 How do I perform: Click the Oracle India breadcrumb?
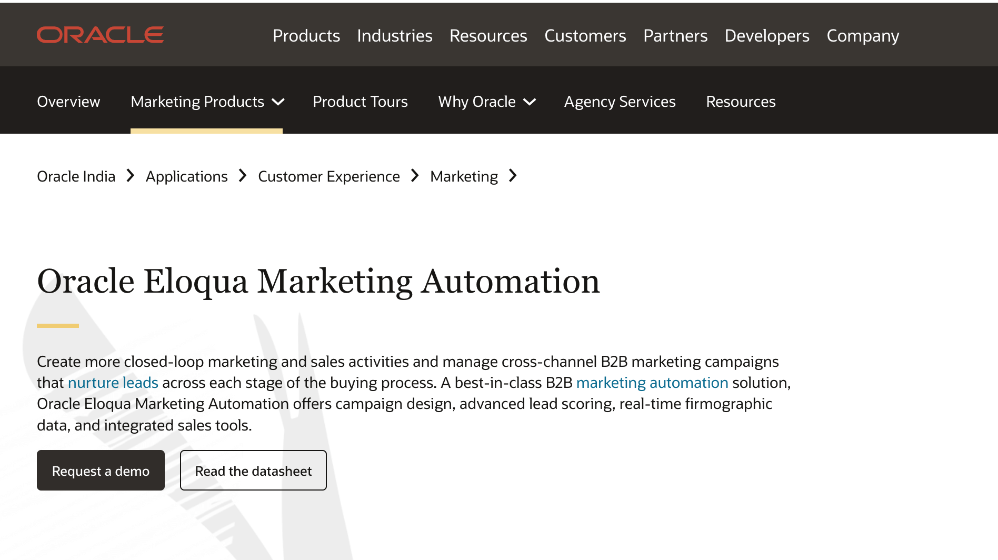click(76, 176)
